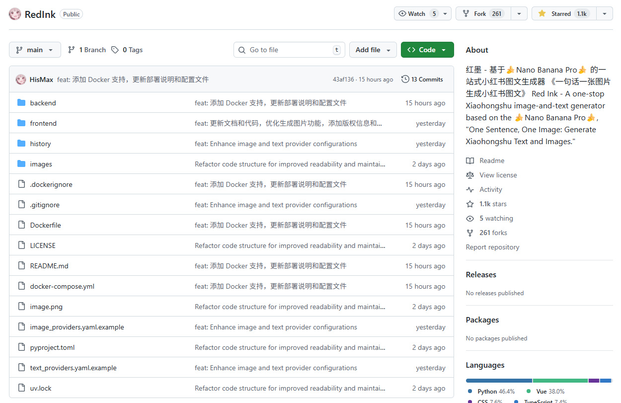
Task: Open text_providers.yaml.example file
Action: pyautogui.click(x=73, y=368)
